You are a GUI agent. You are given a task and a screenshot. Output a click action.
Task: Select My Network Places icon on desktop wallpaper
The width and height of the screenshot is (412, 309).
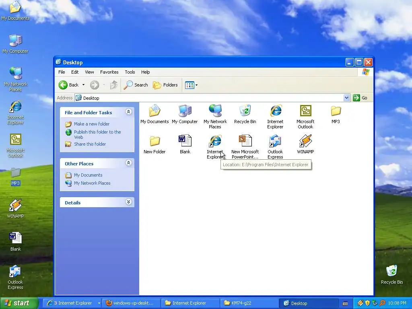coord(16,79)
